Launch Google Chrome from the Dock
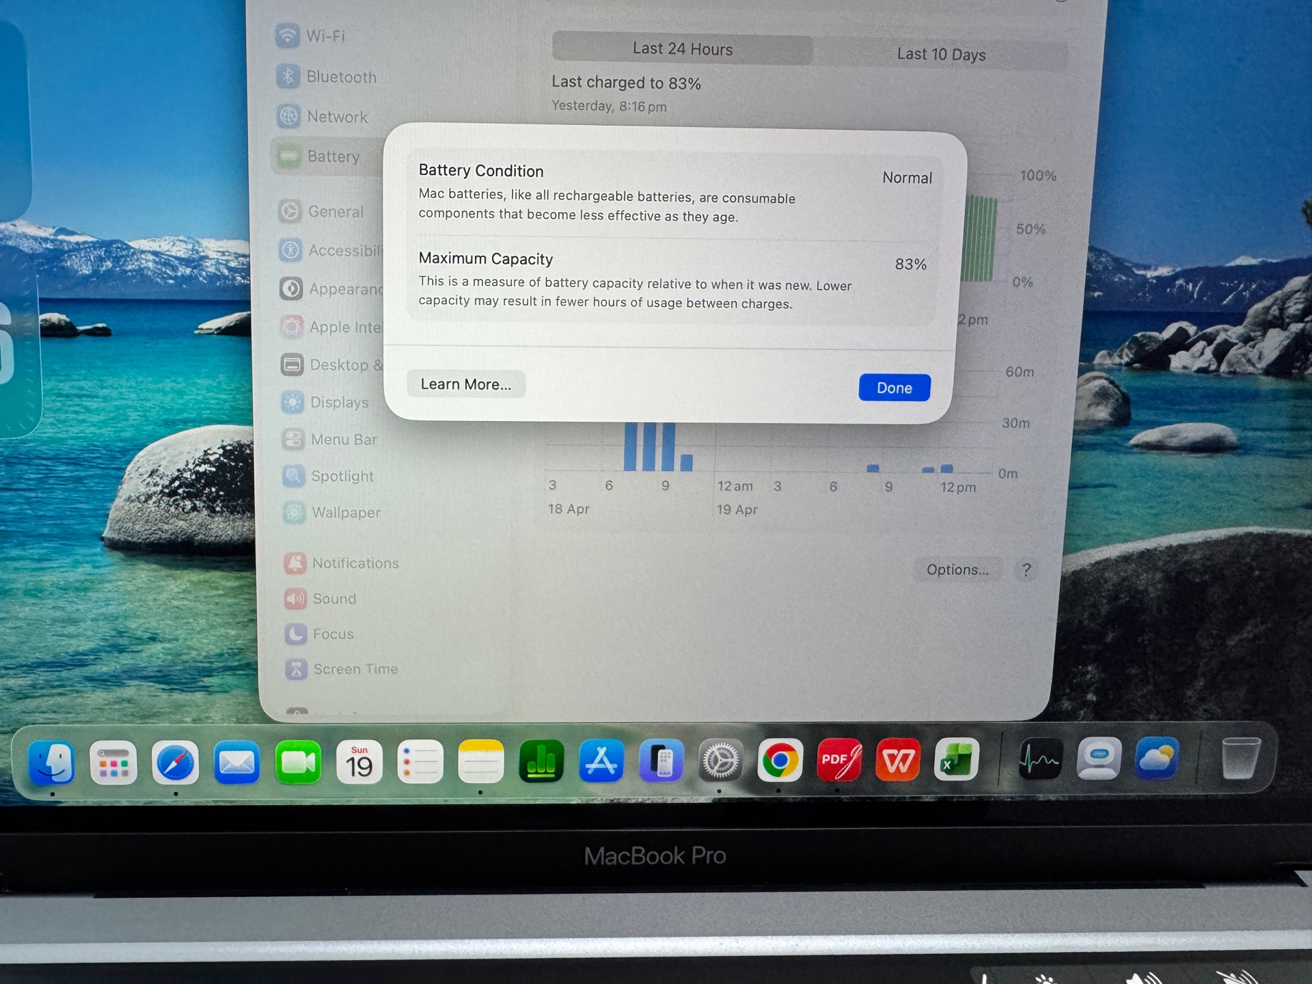 (780, 760)
